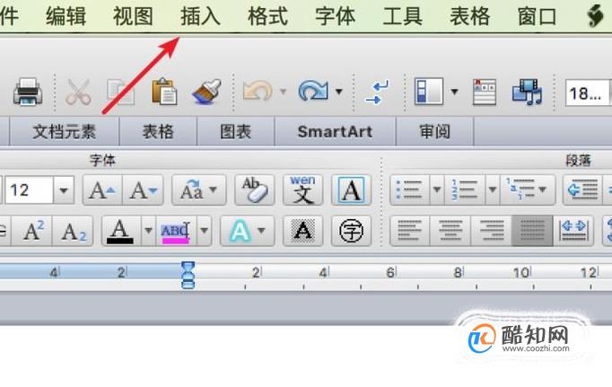Open the 插入 menu

pyautogui.click(x=200, y=16)
